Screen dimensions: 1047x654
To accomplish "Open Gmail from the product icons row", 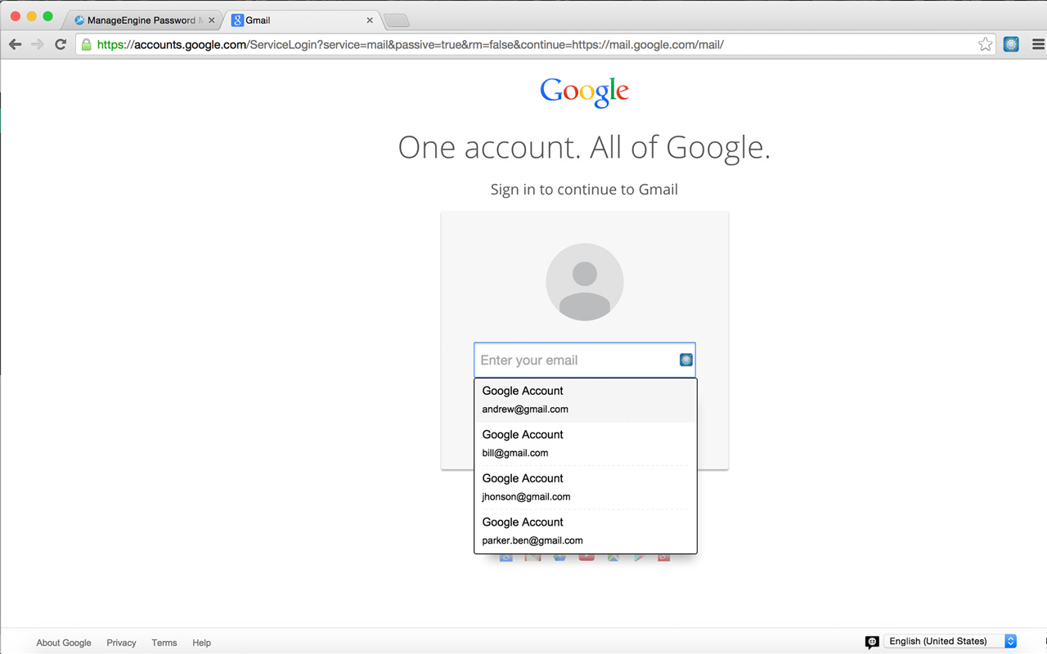I will click(532, 558).
